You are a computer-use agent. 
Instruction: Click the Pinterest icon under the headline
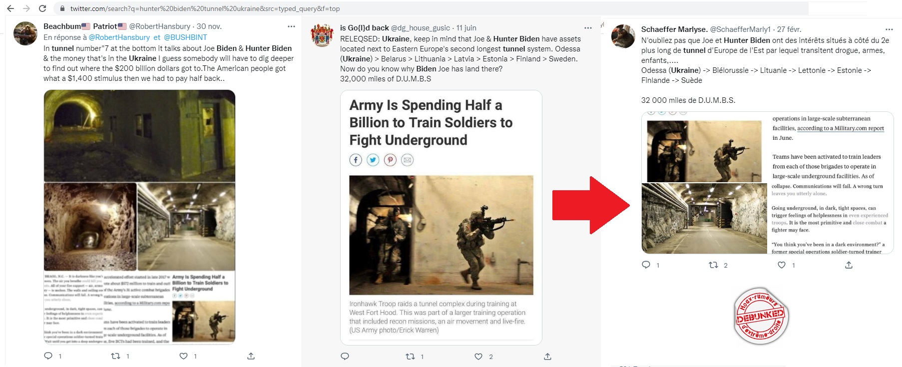pyautogui.click(x=390, y=160)
